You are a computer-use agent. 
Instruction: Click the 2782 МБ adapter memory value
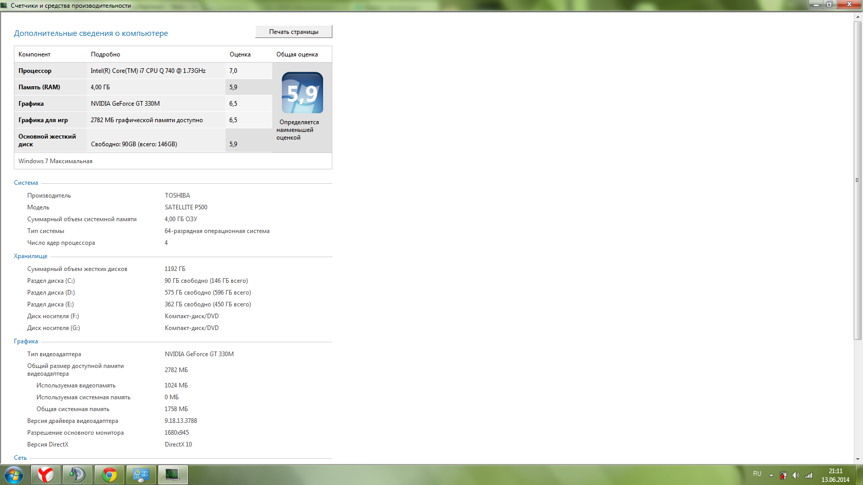coord(176,370)
